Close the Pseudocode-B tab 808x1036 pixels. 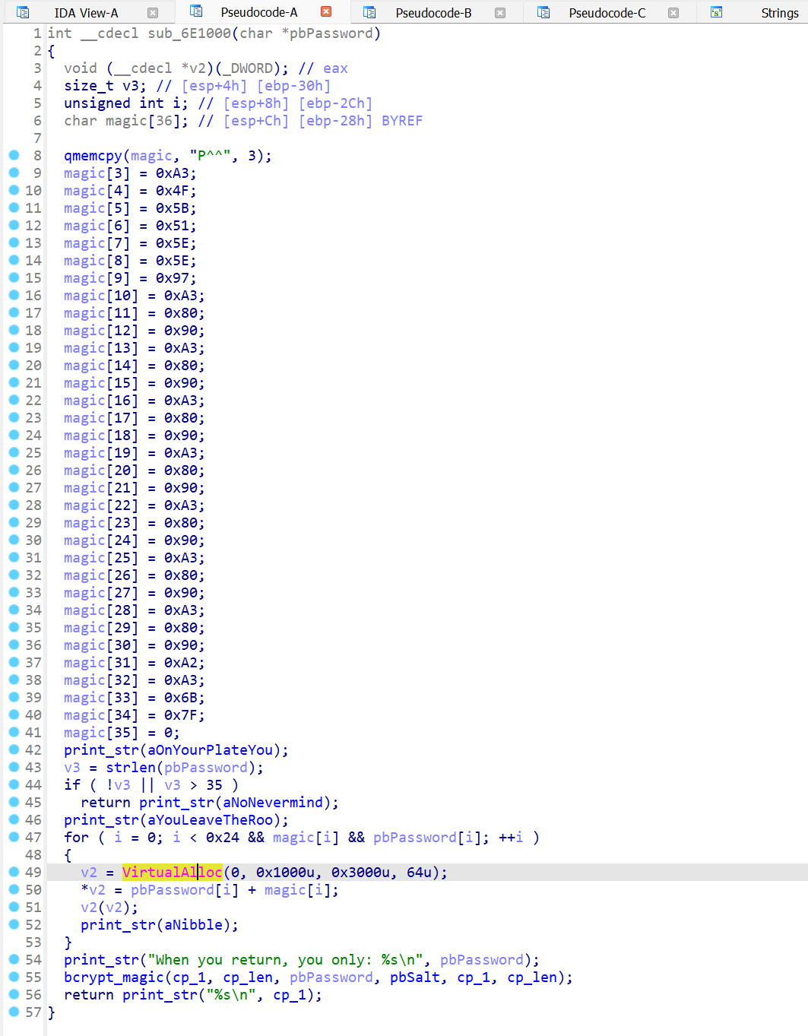coord(500,13)
